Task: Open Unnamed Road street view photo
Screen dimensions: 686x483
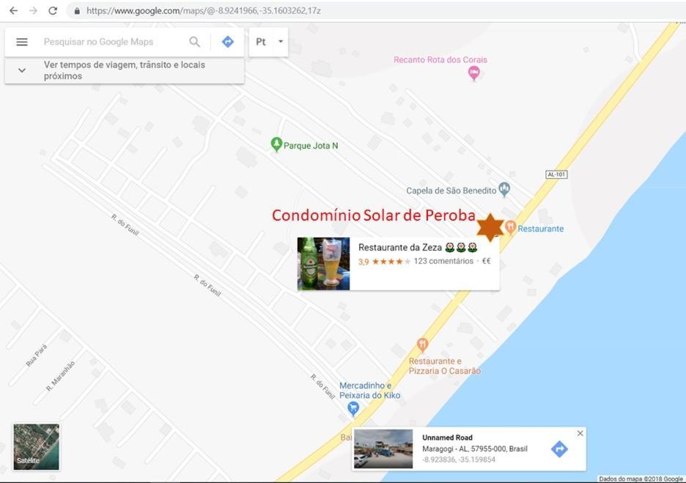Action: 383,449
